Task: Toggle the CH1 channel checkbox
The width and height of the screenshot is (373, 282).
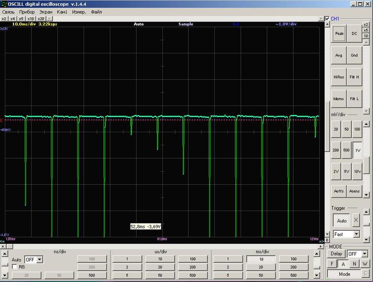Action: coord(328,19)
